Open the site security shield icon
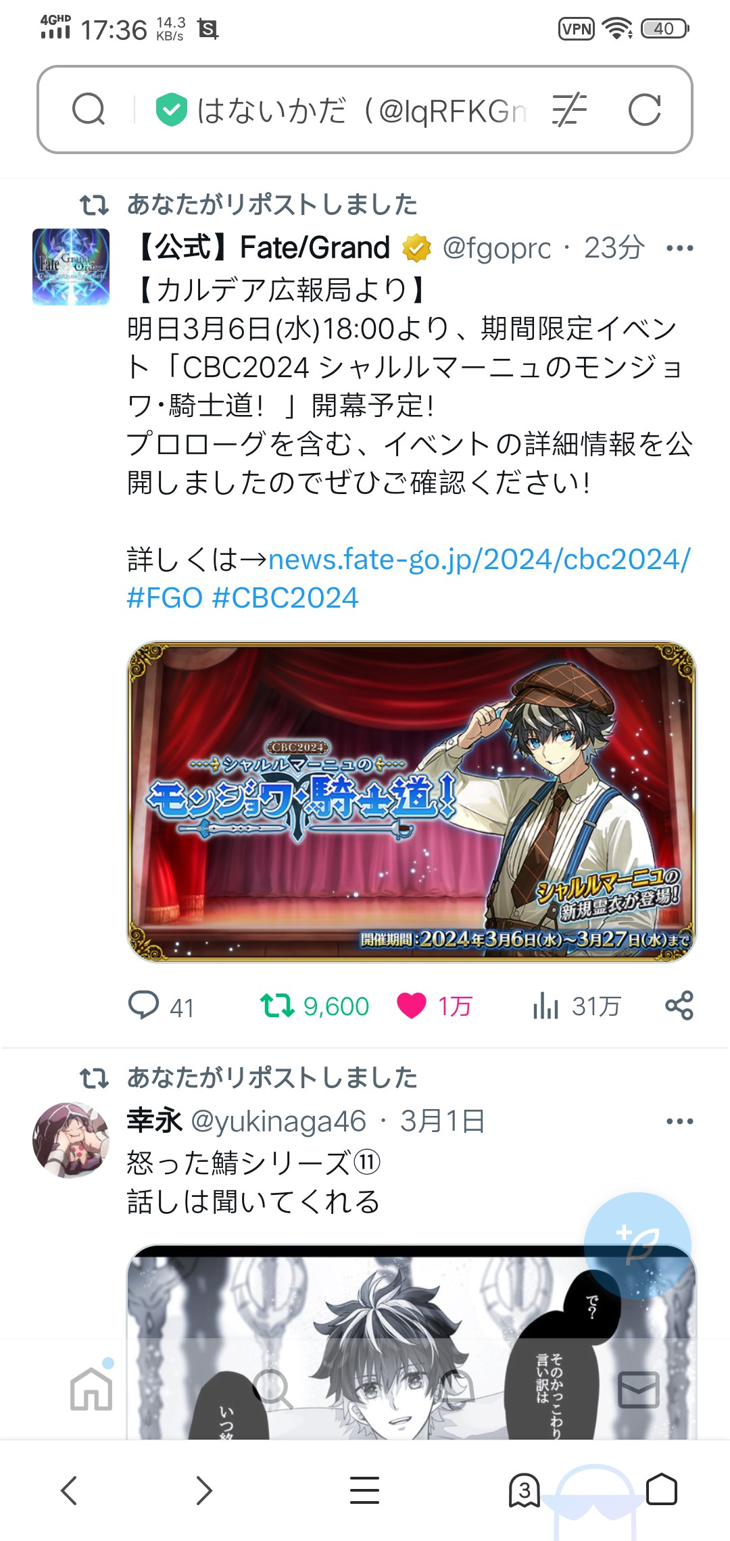The height and width of the screenshot is (1541, 730). point(172,110)
